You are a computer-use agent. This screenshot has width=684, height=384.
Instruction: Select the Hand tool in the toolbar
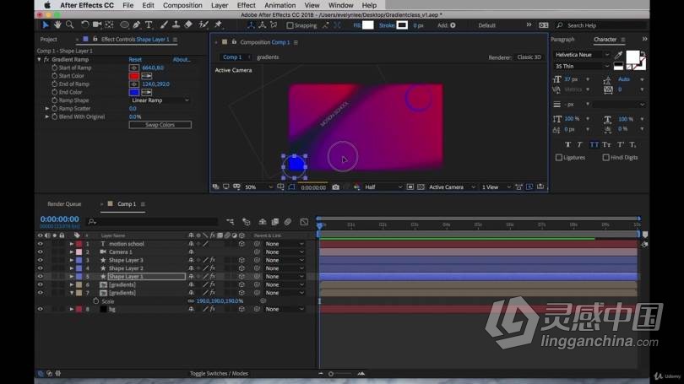57,25
